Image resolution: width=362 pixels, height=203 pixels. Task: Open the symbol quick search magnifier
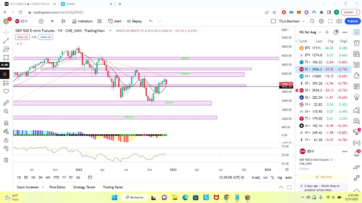[312, 21]
